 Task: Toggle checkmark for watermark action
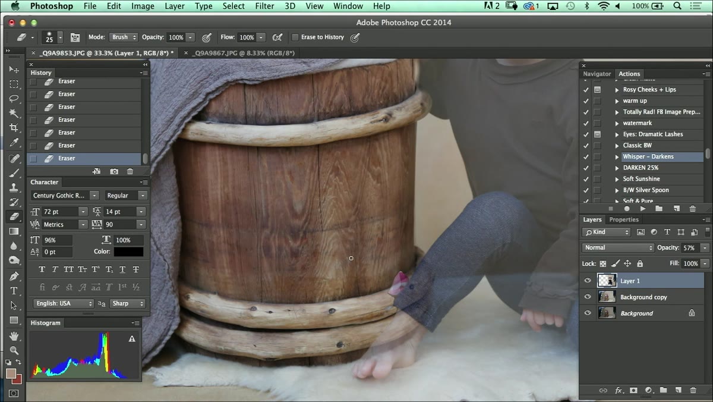pos(586,123)
